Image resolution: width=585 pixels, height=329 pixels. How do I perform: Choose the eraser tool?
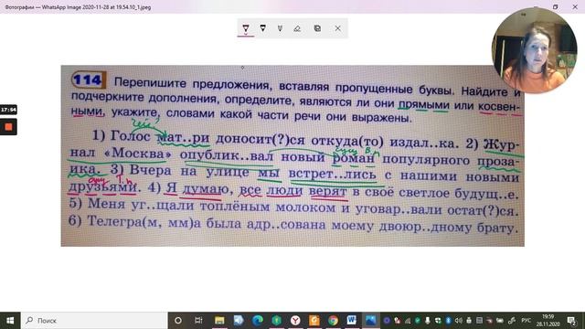click(297, 28)
